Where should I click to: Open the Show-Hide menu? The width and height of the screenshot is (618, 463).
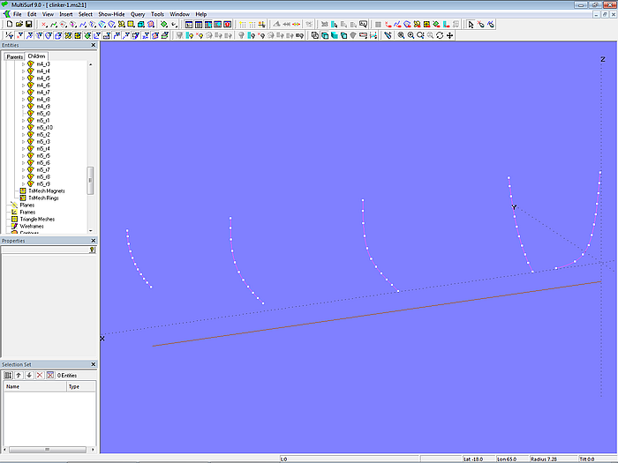pyautogui.click(x=111, y=14)
